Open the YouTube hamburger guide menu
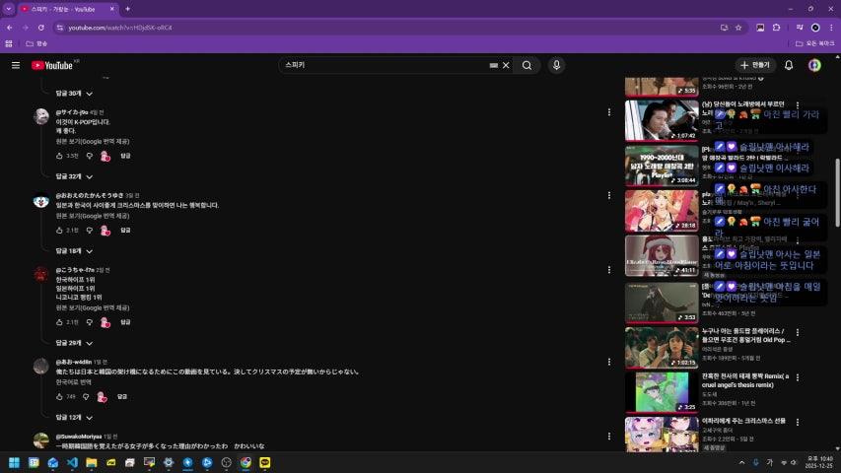The width and height of the screenshot is (841, 473). [x=16, y=65]
